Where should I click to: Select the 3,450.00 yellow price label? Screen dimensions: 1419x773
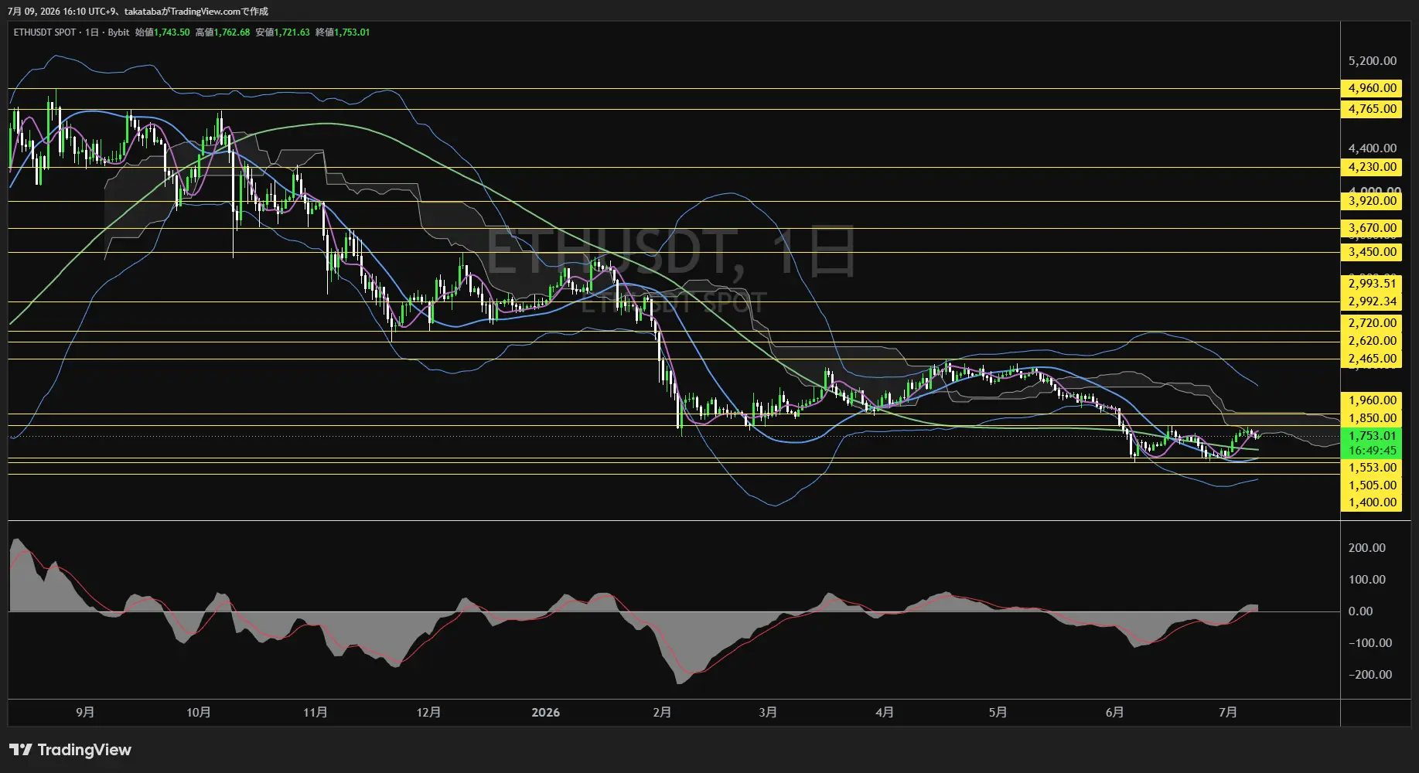(1372, 252)
